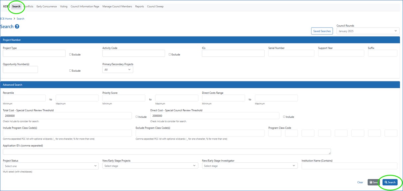
Task: Focus Exclude Program Class Code(s) field
Action: pos(200,133)
